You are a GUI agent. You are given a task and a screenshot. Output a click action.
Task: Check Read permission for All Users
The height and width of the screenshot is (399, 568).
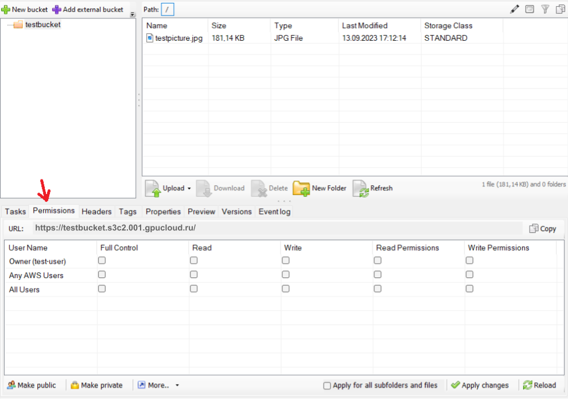194,289
